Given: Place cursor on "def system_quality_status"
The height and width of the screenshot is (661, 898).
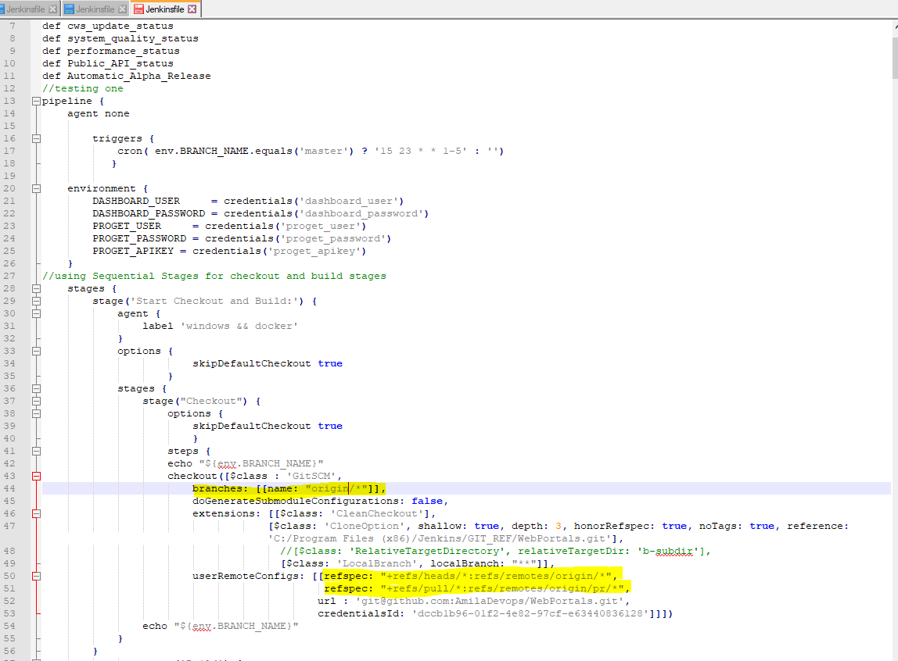Looking at the screenshot, I should (x=120, y=39).
